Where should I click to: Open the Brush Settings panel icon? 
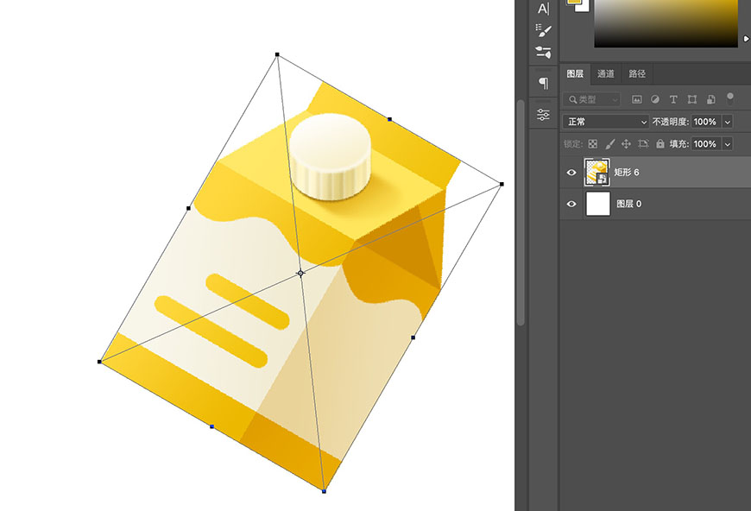tap(543, 31)
